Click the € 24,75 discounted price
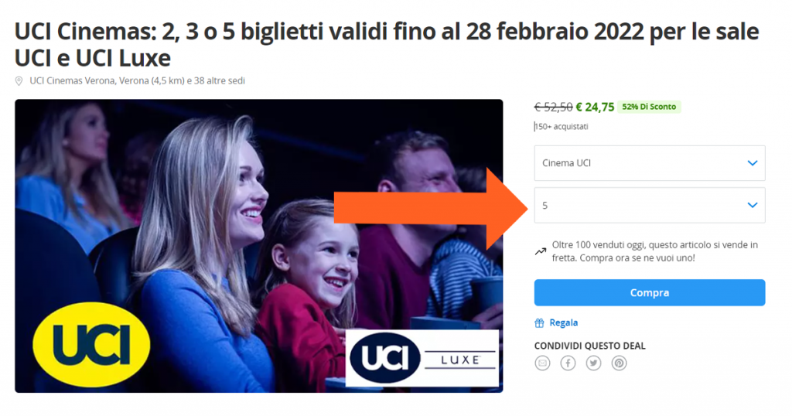Screen dimensions: 792x416 [595, 107]
